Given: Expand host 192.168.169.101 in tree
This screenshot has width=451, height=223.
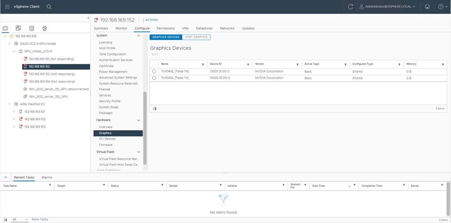Looking at the screenshot, I should 14,111.
